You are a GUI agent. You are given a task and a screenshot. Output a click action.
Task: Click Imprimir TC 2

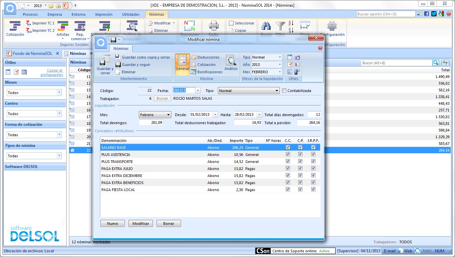[x=40, y=30]
